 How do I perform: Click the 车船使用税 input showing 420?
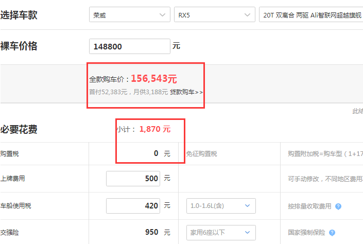133,205
